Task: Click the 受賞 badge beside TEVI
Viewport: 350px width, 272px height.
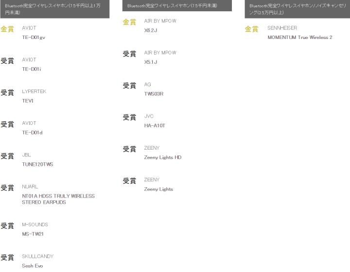Action: (x=7, y=93)
